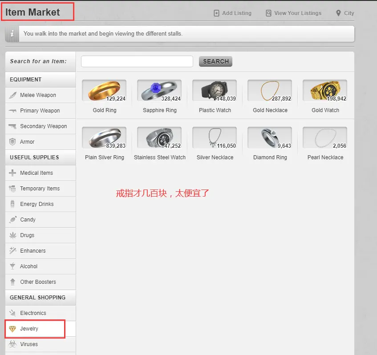Screen dimensions: 377x355
Task: Open the Candy category
Action: [28, 220]
